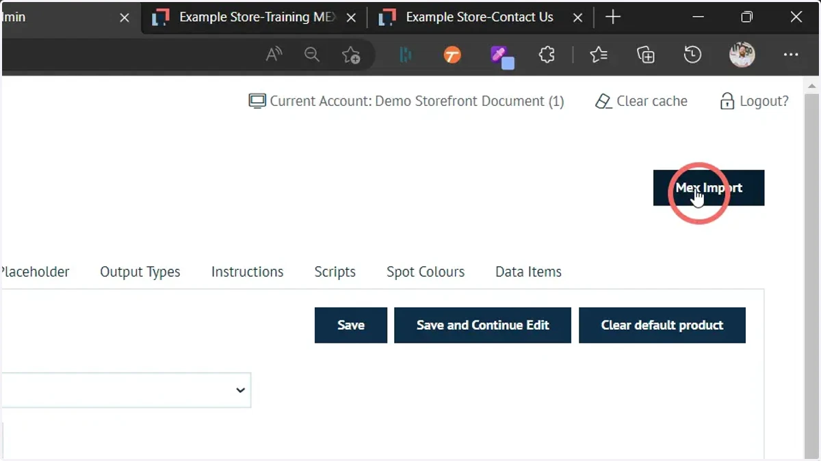
Task: Click the Mex Import button
Action: click(709, 188)
